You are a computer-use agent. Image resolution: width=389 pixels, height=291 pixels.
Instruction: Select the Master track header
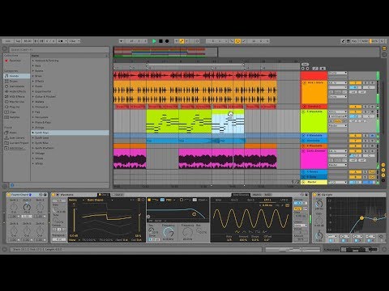tap(314, 182)
